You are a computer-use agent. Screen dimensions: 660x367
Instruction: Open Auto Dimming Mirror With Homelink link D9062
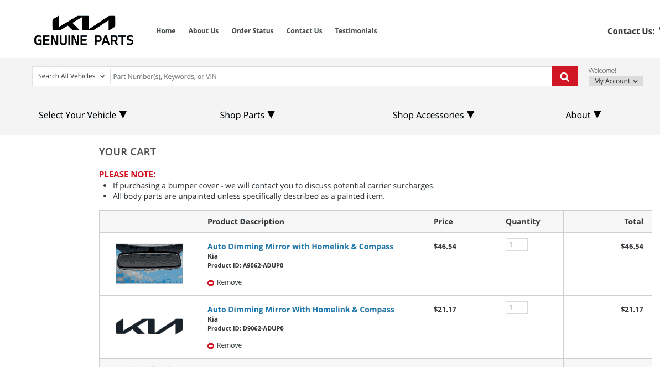pos(300,310)
